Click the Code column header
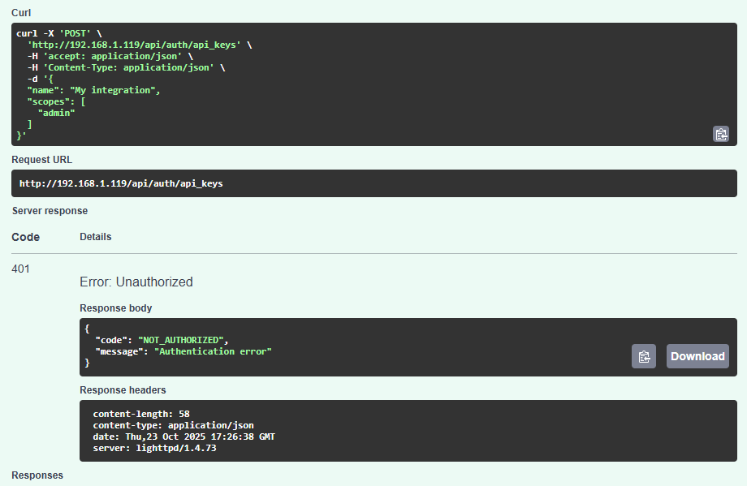This screenshot has width=747, height=486. click(x=25, y=237)
